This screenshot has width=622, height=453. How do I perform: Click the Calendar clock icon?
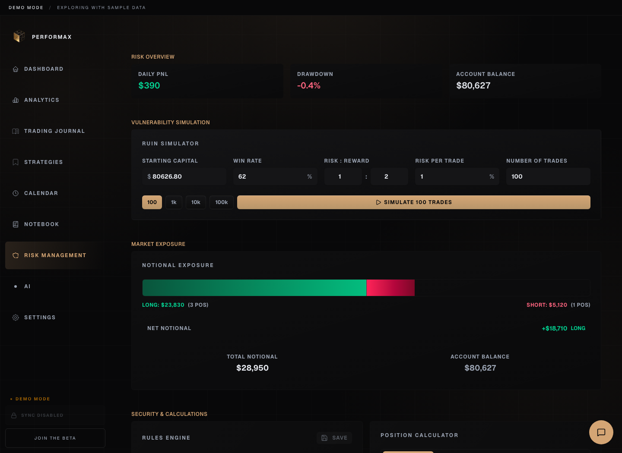(16, 193)
